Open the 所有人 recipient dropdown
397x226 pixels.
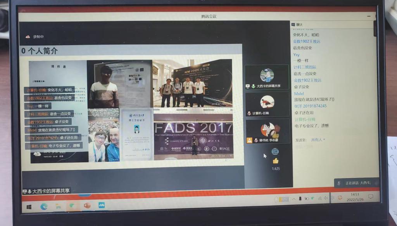click(x=318, y=140)
